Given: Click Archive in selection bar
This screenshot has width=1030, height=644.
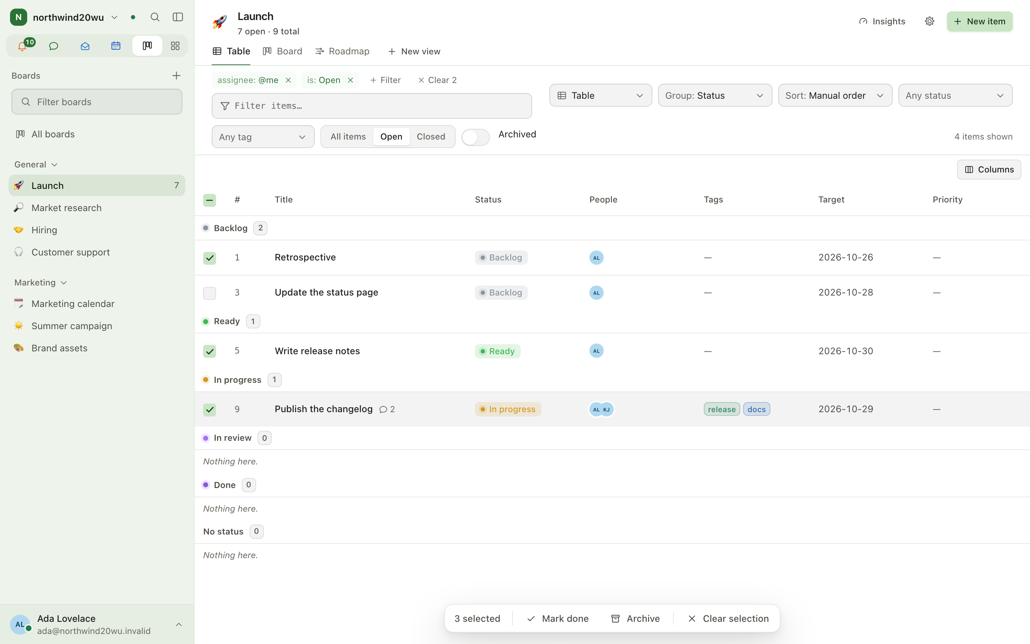Looking at the screenshot, I should [636, 619].
